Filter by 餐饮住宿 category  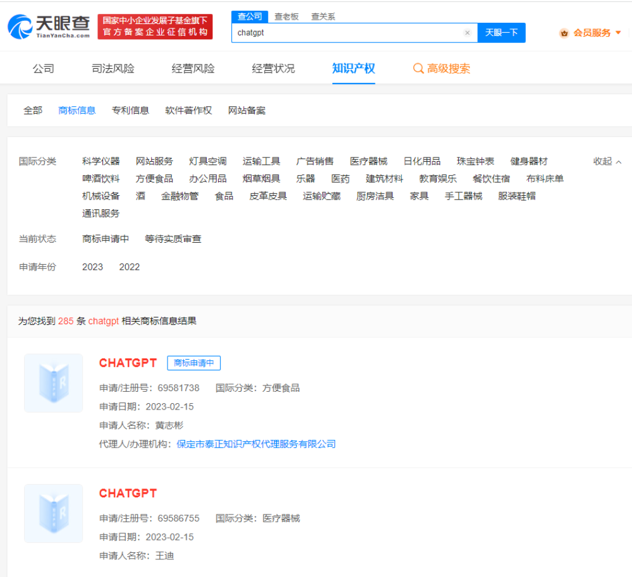tap(491, 178)
